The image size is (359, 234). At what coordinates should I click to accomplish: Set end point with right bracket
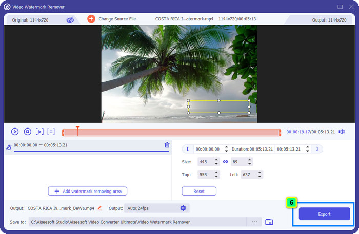[317, 149]
